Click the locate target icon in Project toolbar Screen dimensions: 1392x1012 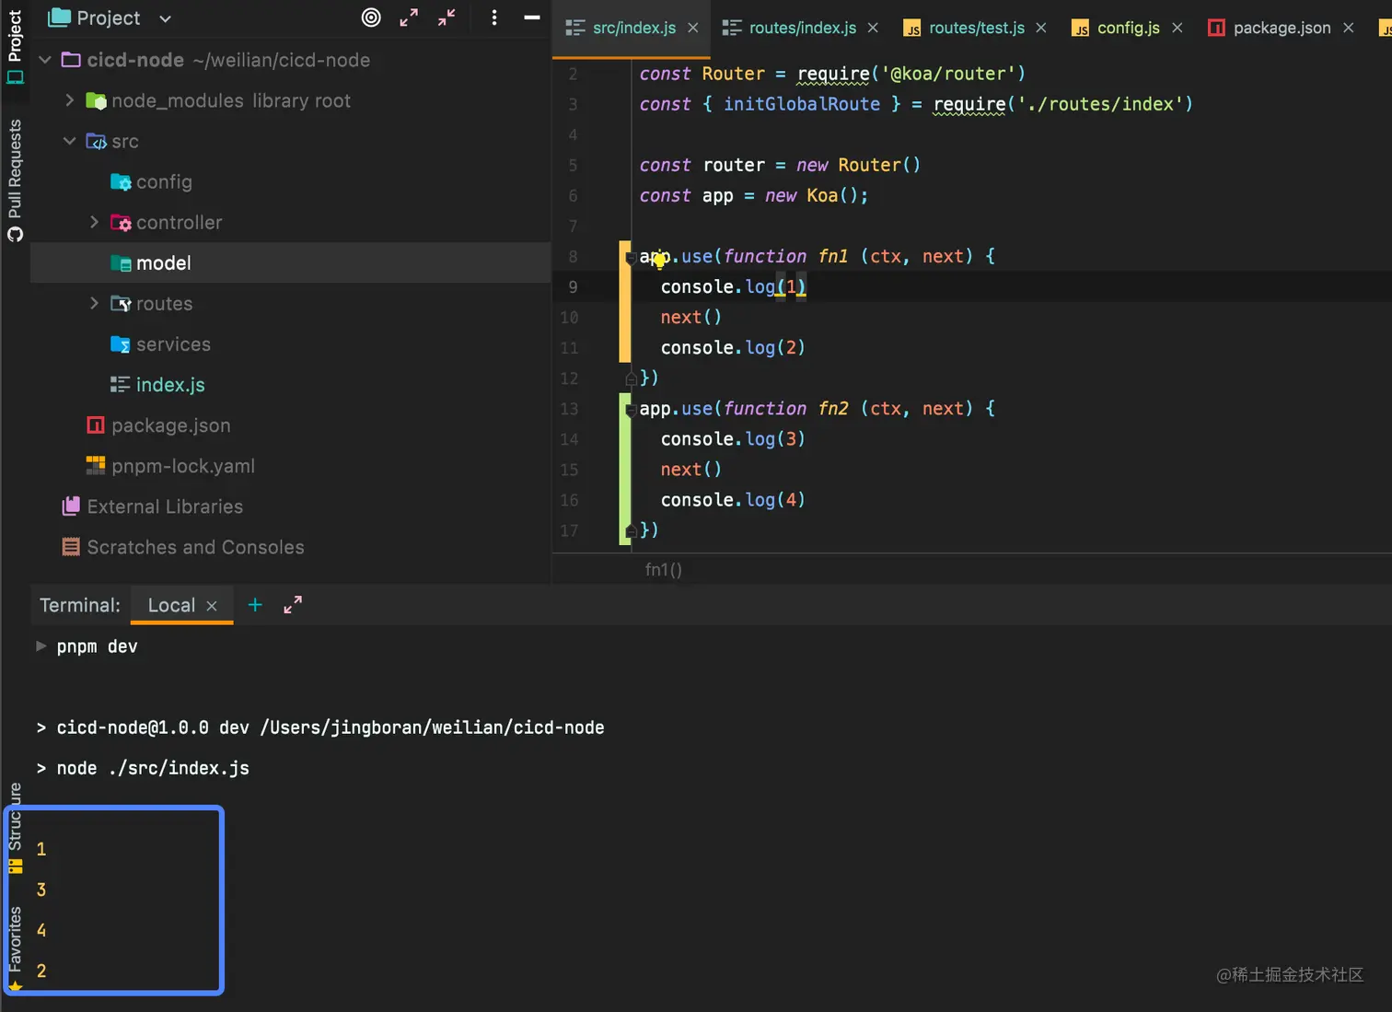(371, 17)
